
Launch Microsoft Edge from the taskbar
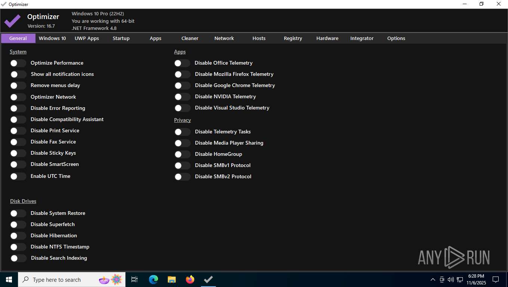153,280
